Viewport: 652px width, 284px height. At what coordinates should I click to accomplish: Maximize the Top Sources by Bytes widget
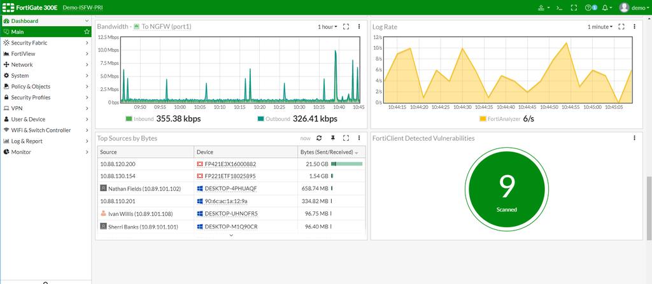[346, 138]
